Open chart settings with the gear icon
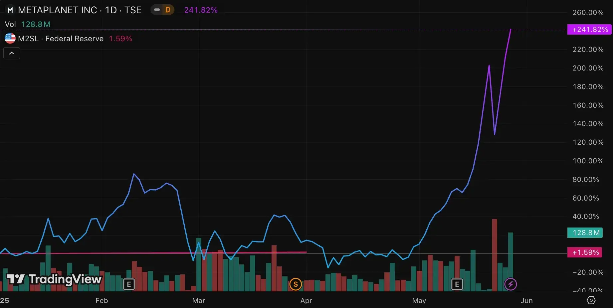 591,300
